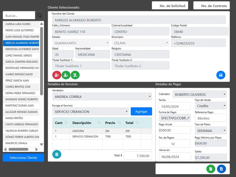Sort table by Precio column
The image size is (236, 177).
119,123
